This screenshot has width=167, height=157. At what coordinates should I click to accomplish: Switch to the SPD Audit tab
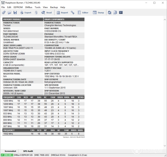tap(28, 151)
